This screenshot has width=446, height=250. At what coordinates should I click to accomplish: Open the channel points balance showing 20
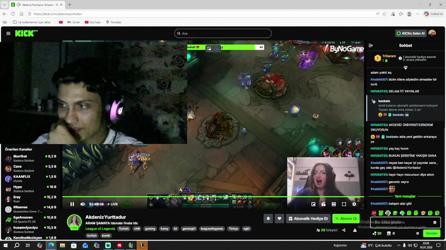(377, 233)
